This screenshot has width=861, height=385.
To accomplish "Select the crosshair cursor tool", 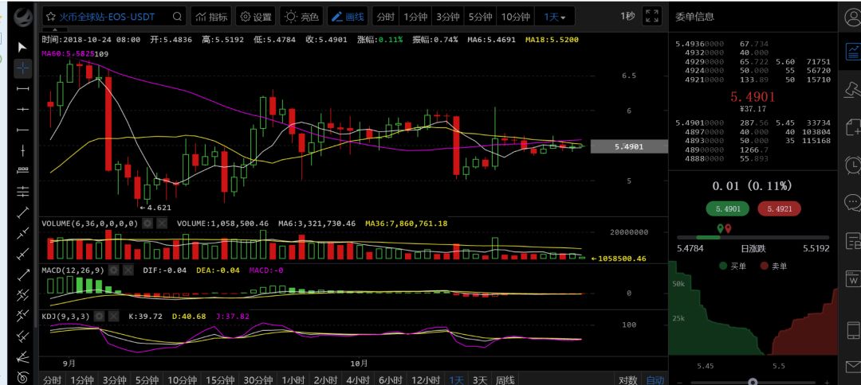I will (x=22, y=68).
